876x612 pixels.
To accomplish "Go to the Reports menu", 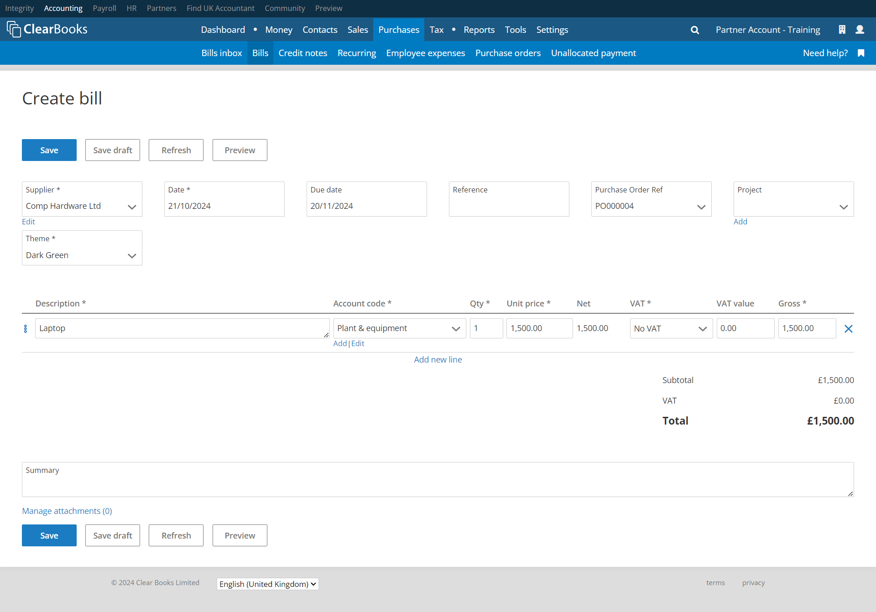I will click(x=479, y=30).
